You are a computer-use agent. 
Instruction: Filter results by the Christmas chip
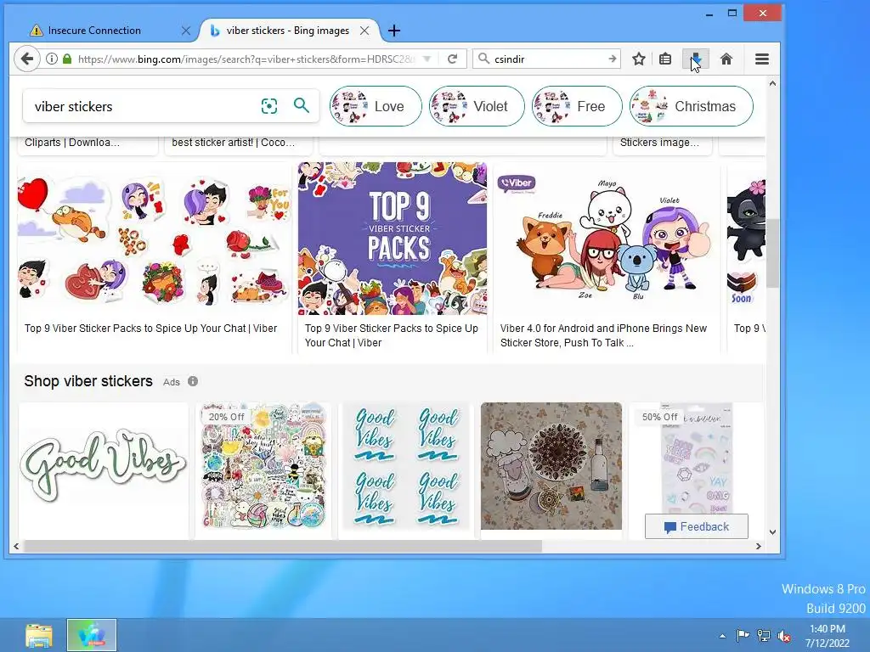click(x=692, y=106)
